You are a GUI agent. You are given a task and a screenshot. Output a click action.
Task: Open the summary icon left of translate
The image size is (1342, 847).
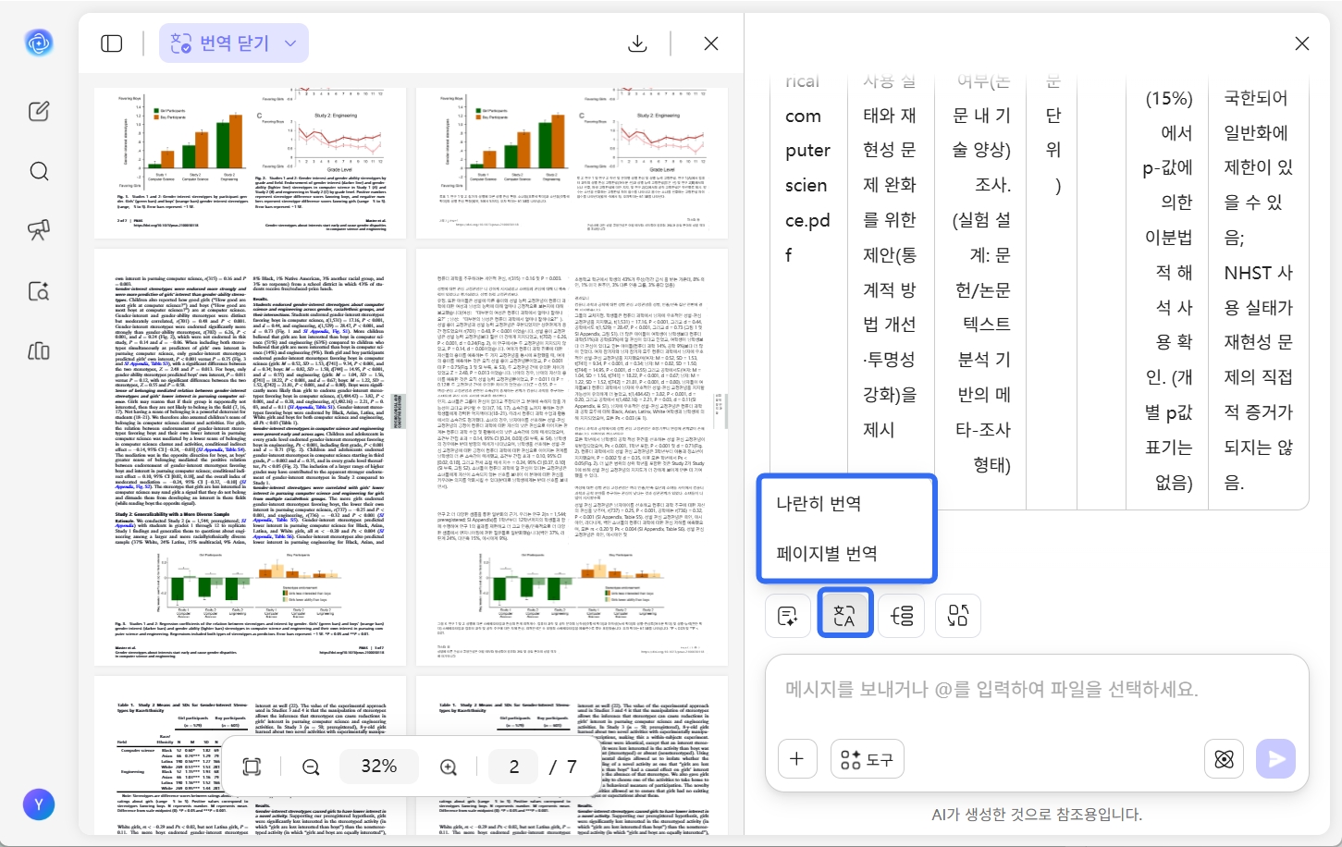[787, 615]
